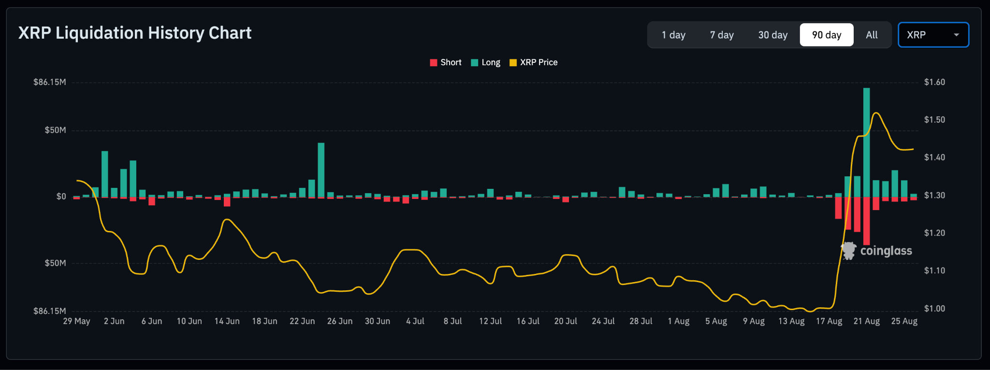Click the $0 left axis label
Image resolution: width=990 pixels, height=370 pixels.
(61, 197)
